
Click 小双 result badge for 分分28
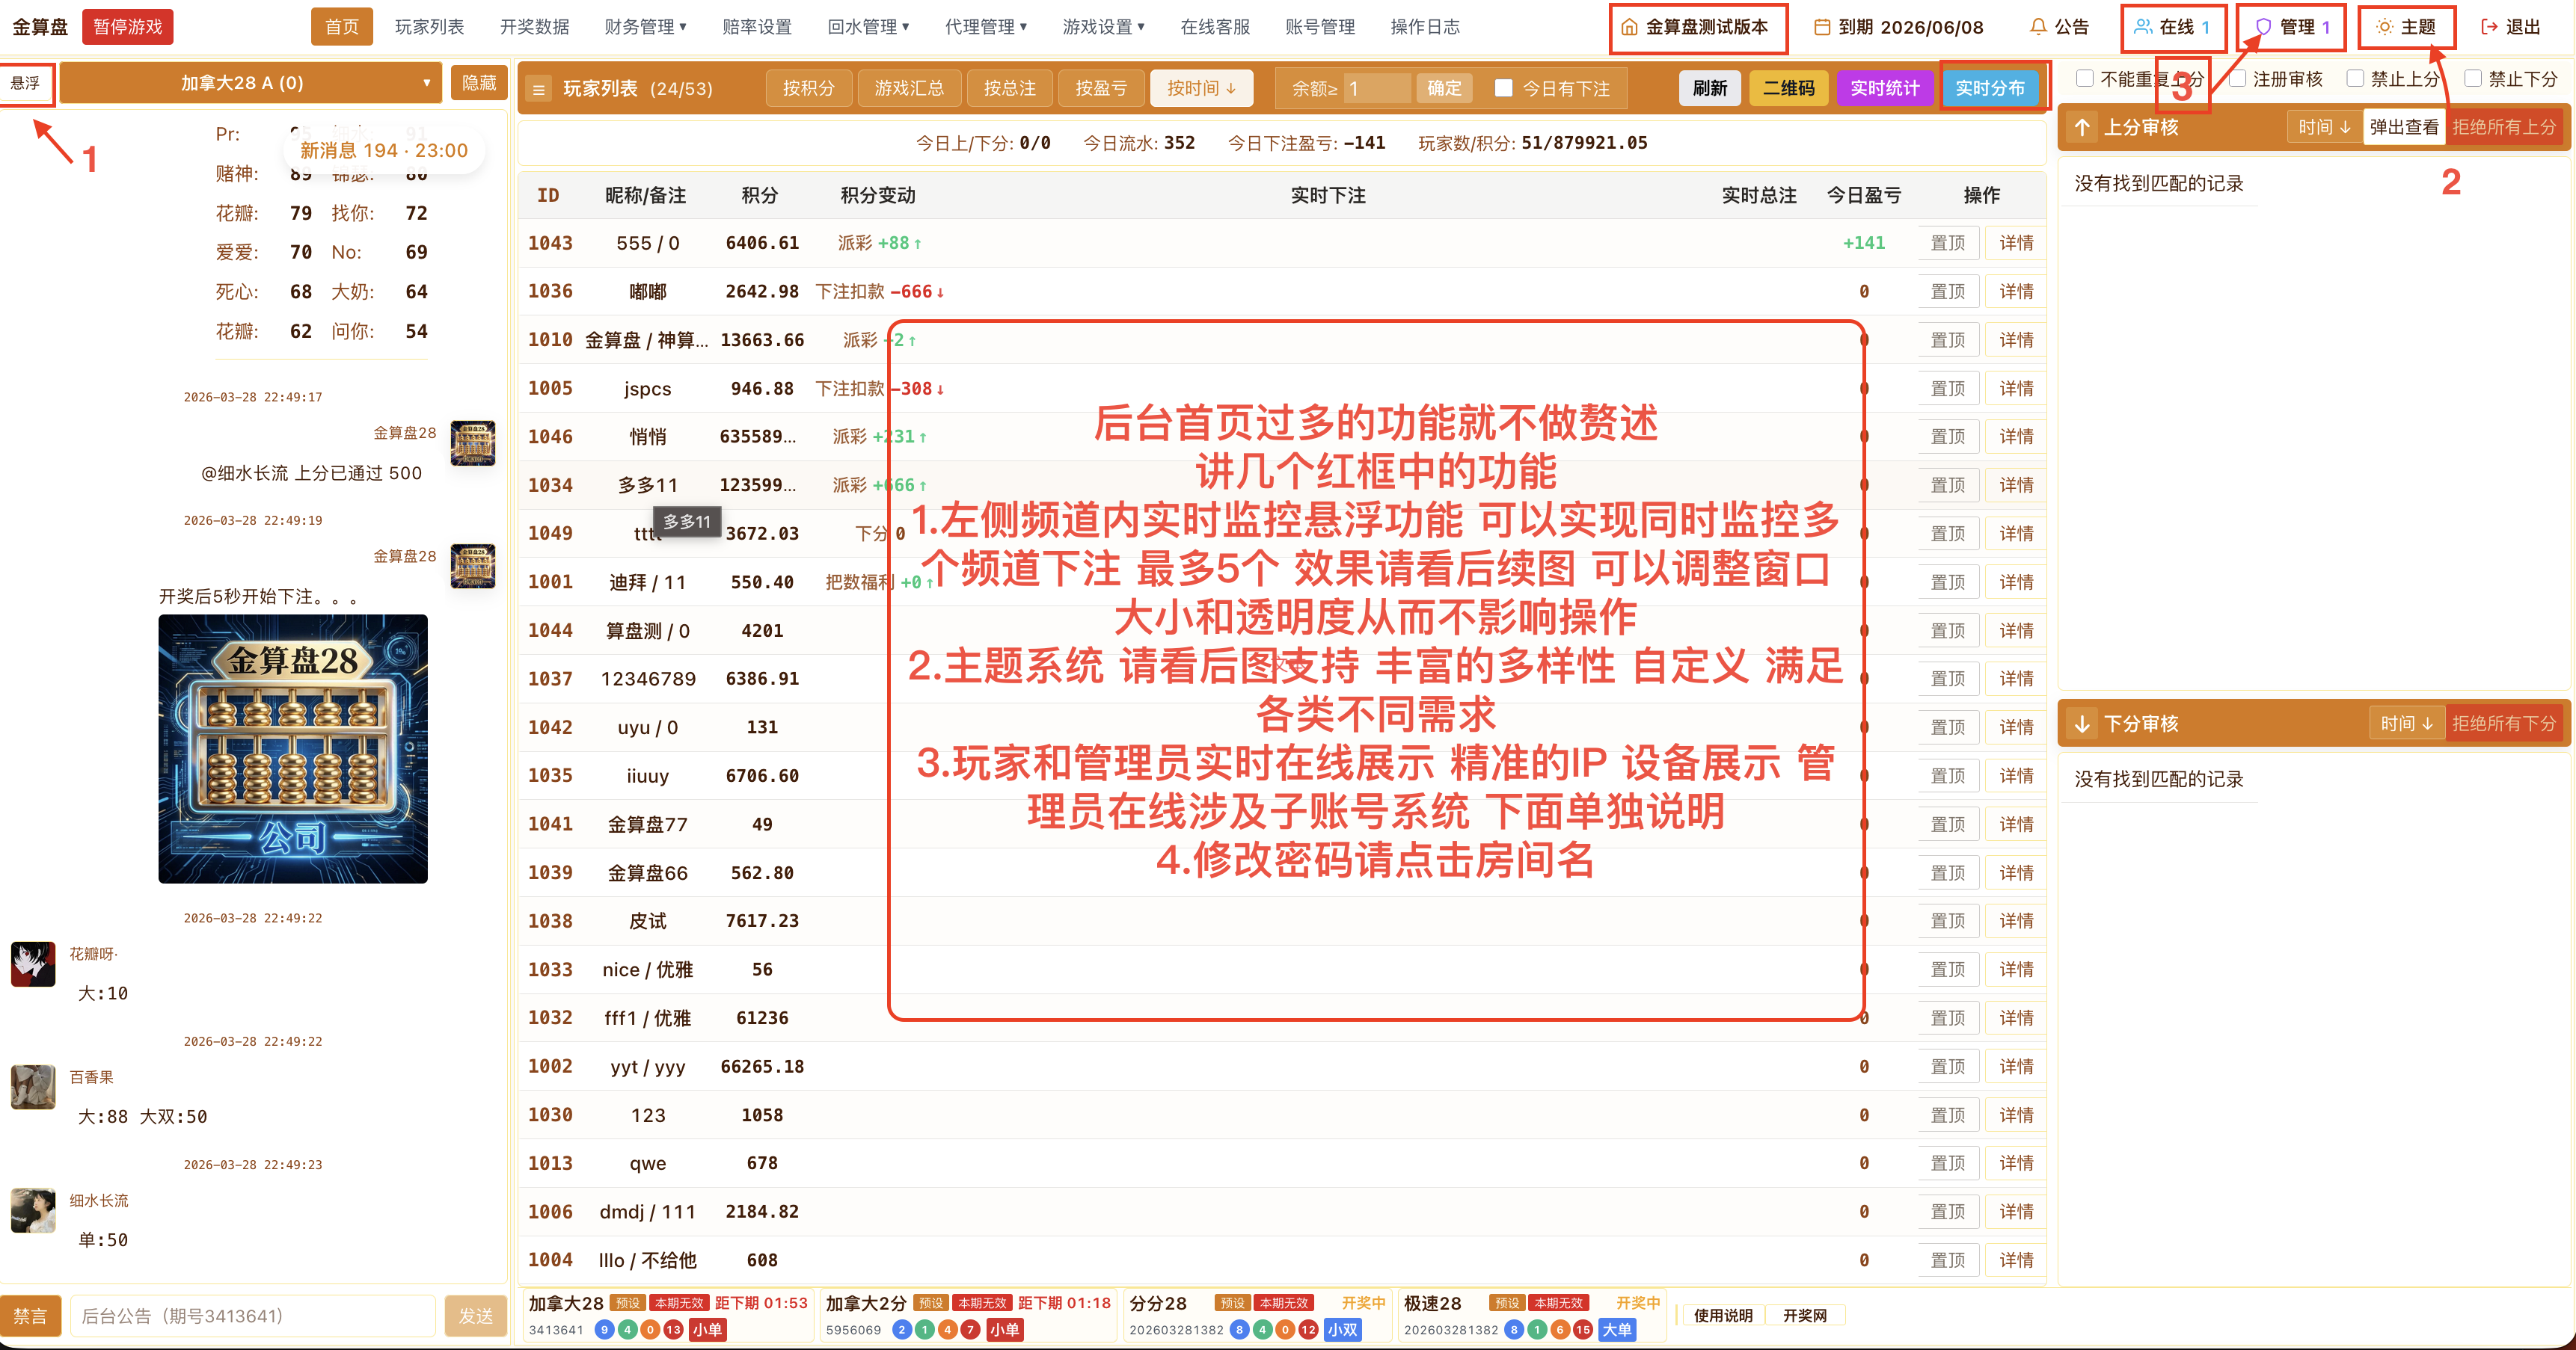pos(1342,1330)
